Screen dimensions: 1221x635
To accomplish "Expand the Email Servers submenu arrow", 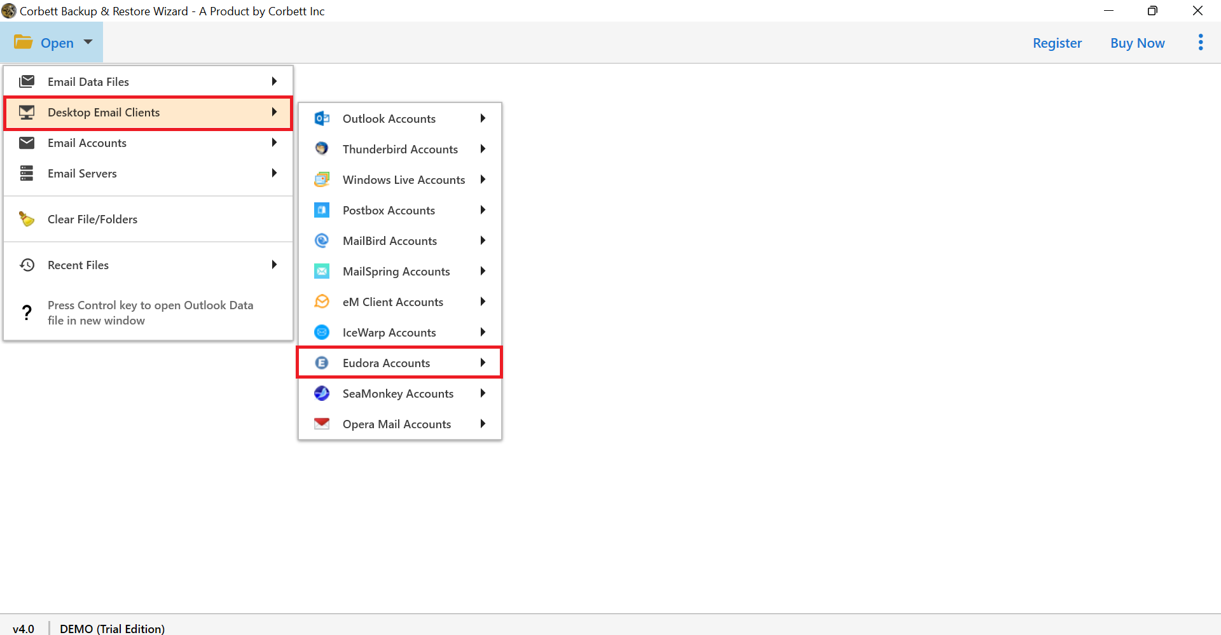I will pyautogui.click(x=274, y=173).
